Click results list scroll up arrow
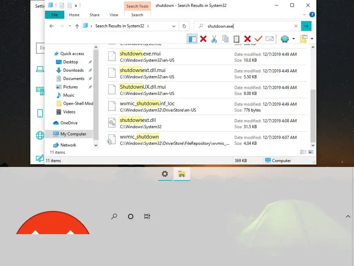 pyautogui.click(x=313, y=47)
